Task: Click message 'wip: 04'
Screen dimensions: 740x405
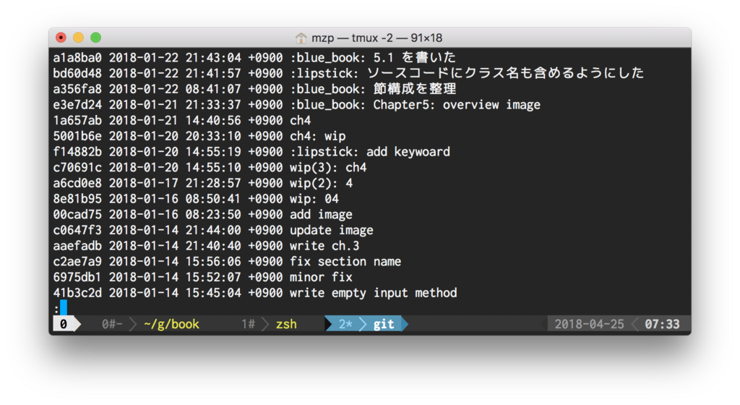Action: (x=314, y=199)
